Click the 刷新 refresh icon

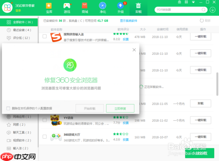click(201, 21)
